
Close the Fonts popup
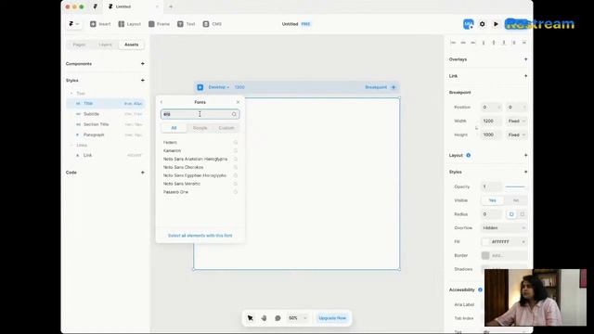(238, 102)
